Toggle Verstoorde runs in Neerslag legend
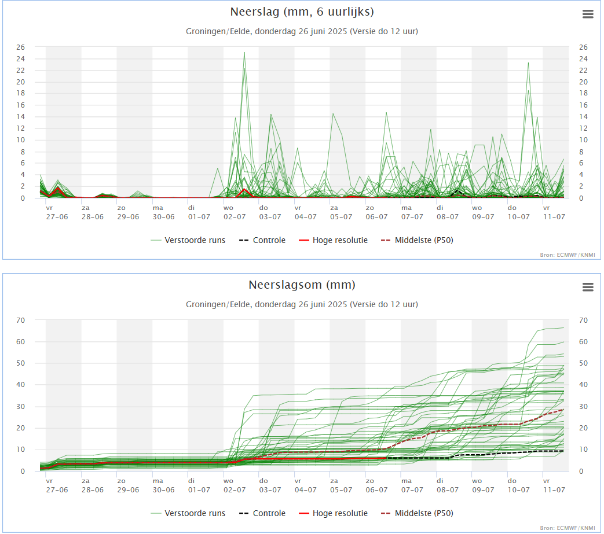Screen dimensions: 604x534 pyautogui.click(x=188, y=240)
